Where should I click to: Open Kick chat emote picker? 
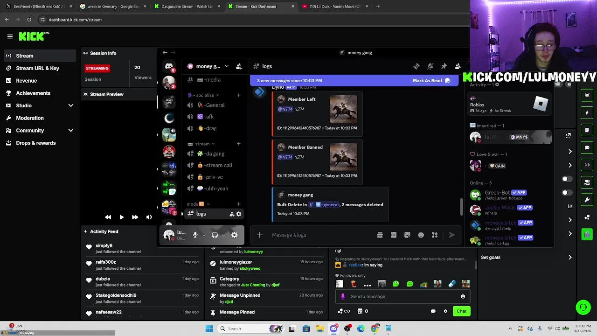pyautogui.click(x=463, y=296)
